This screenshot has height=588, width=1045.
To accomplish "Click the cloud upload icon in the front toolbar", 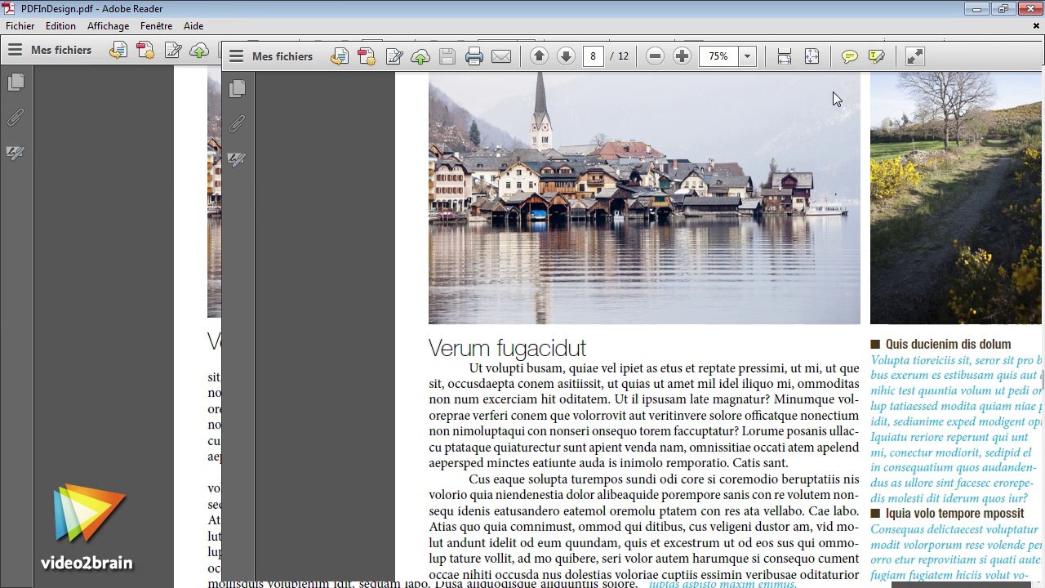I will 420,56.
